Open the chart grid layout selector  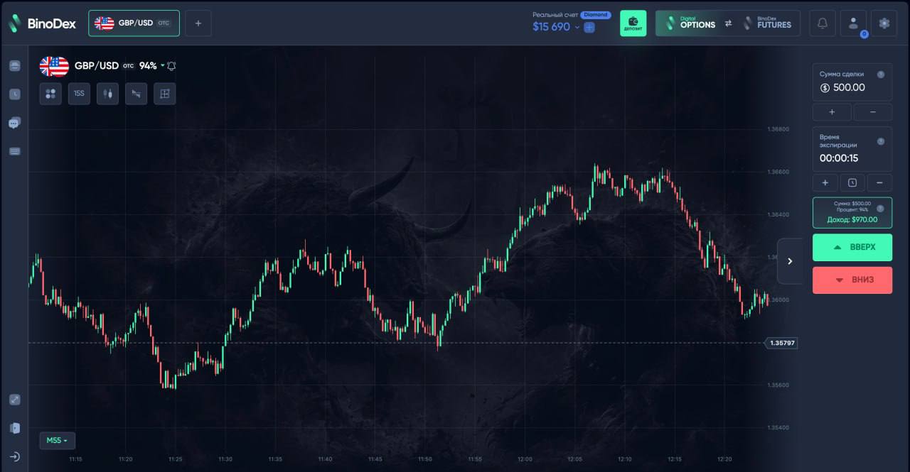(x=165, y=94)
